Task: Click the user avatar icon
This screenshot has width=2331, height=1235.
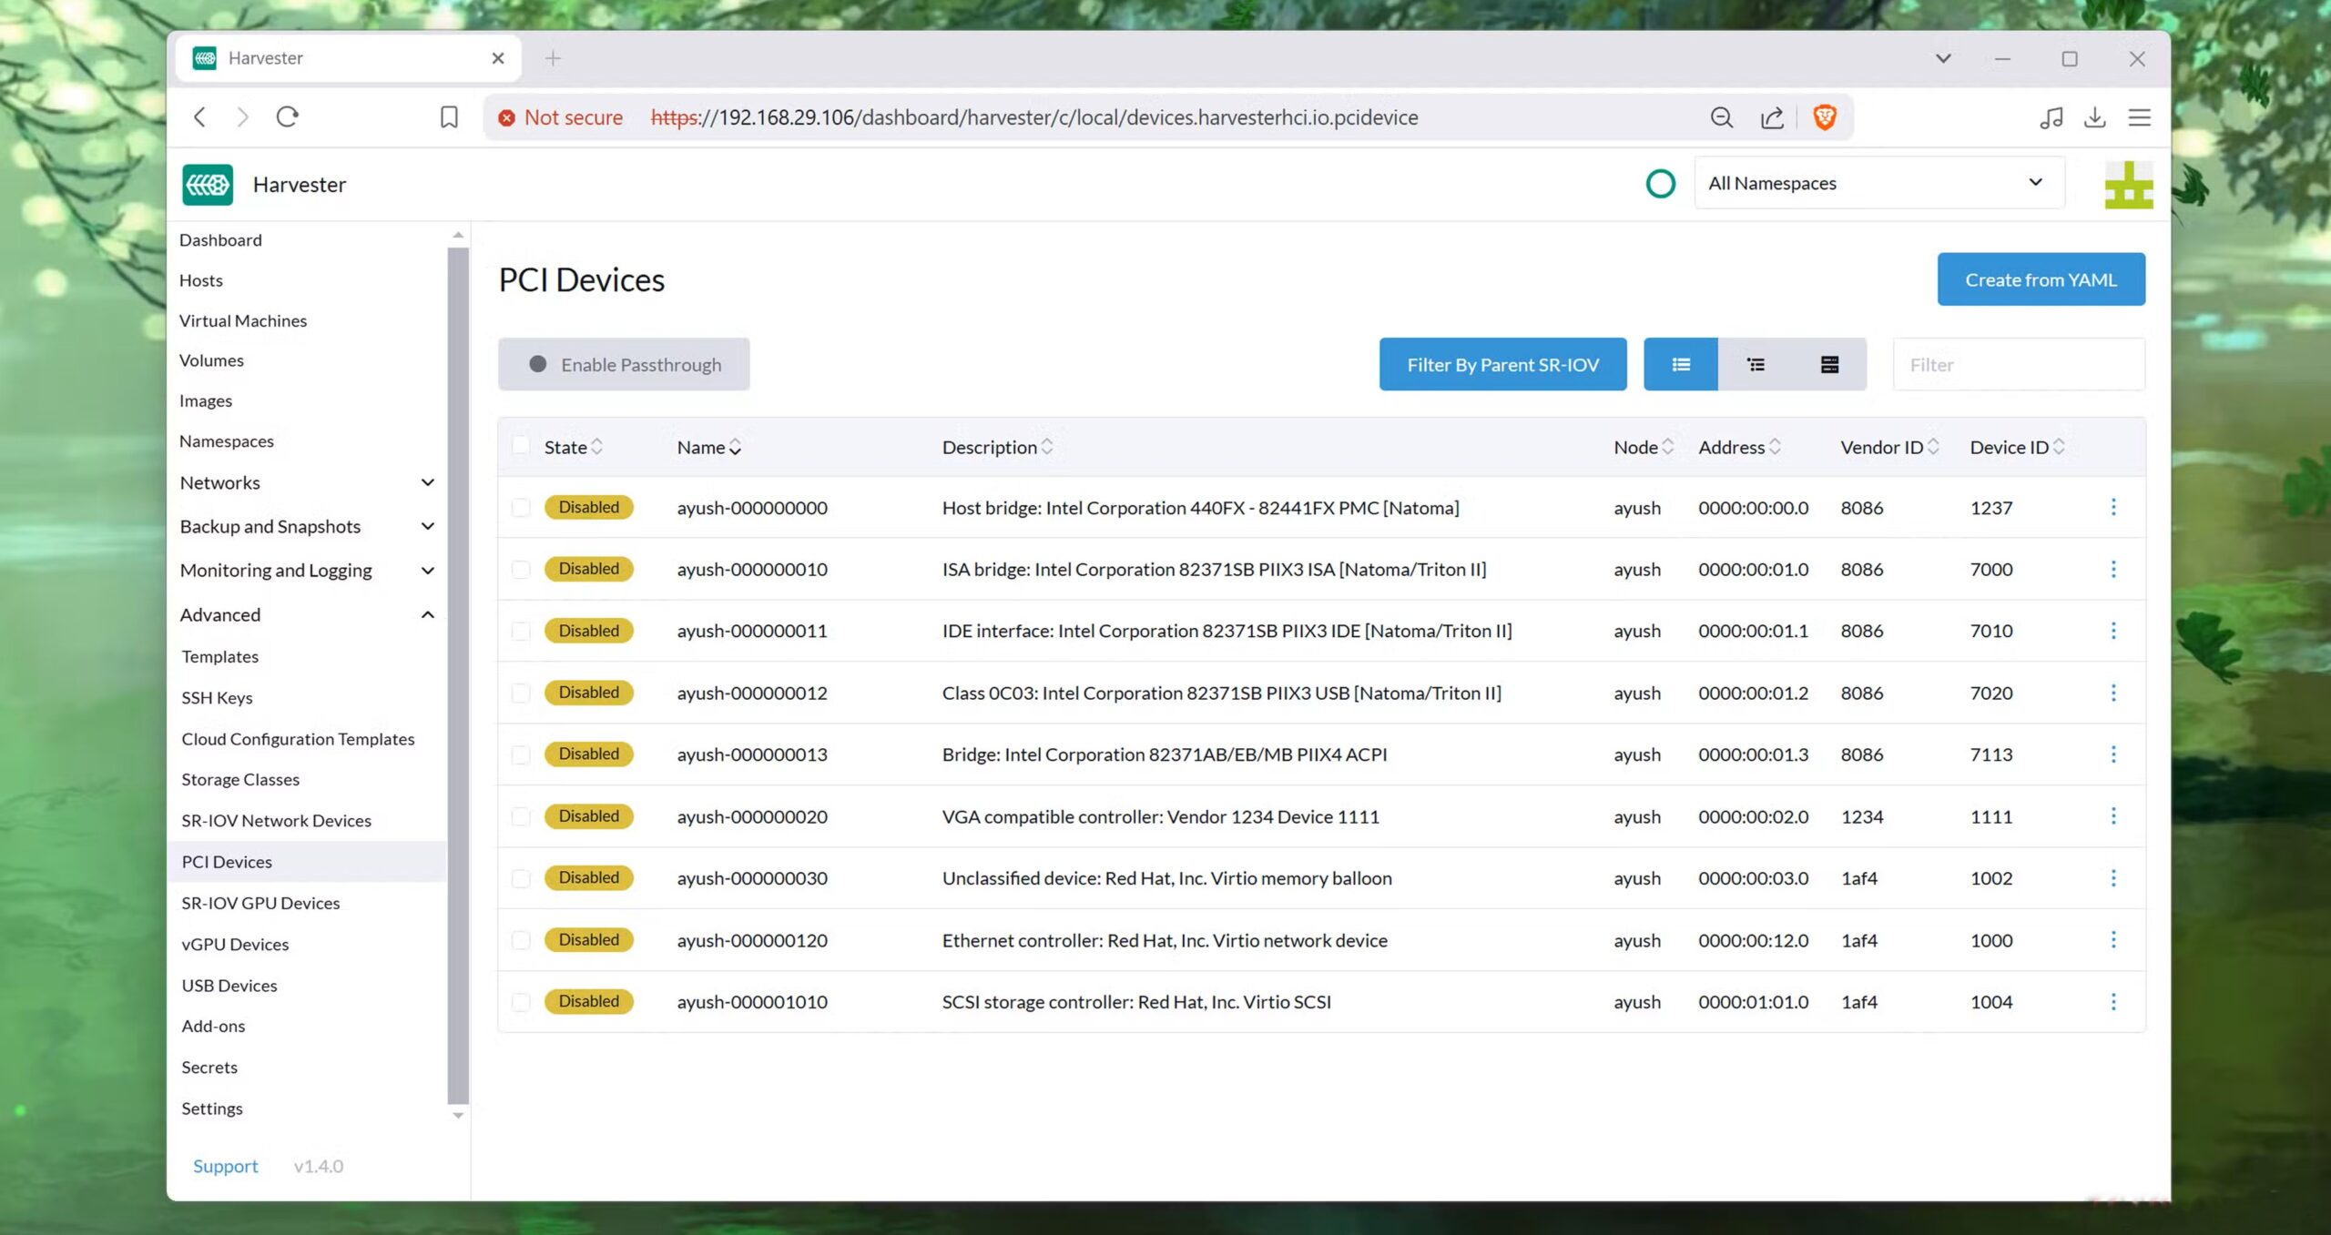Action: 2128,185
